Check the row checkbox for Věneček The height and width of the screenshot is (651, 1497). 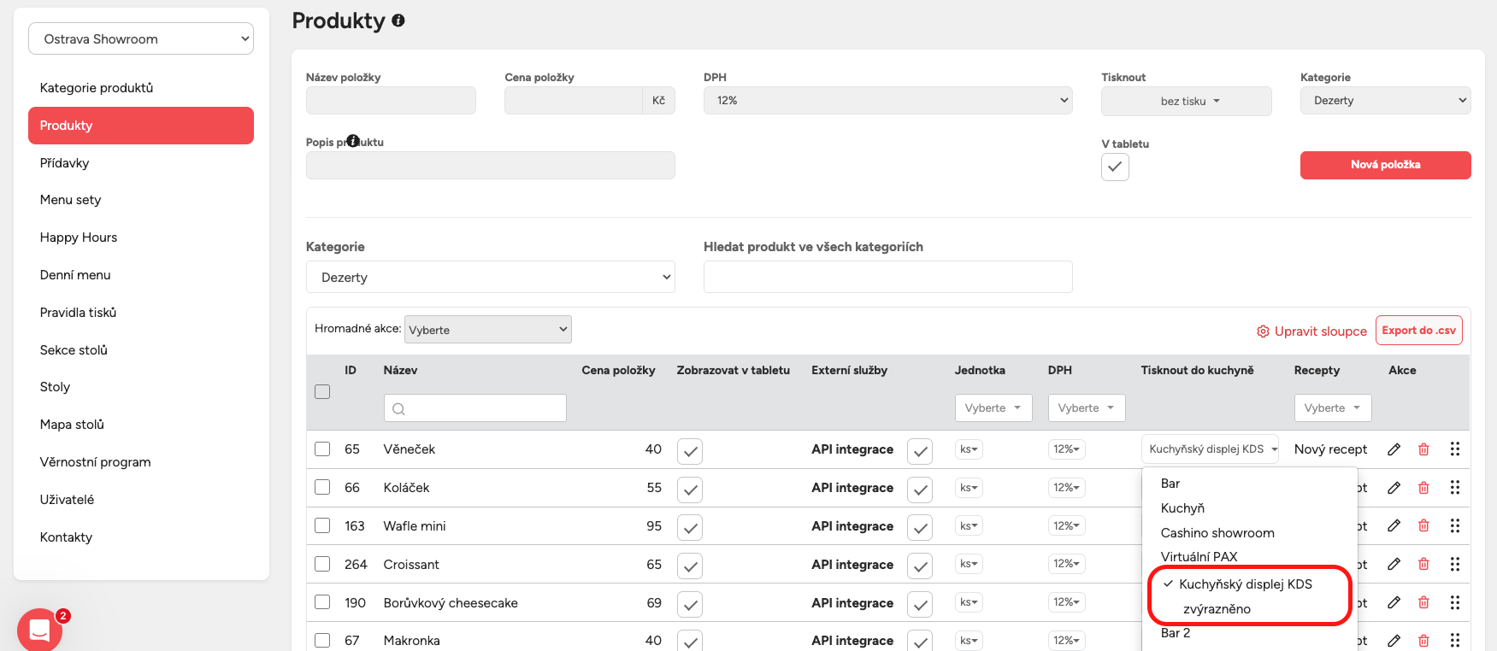pos(322,449)
